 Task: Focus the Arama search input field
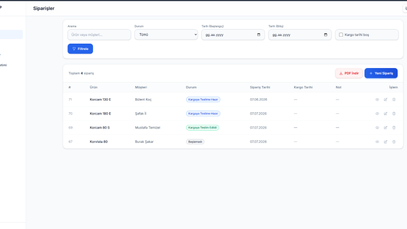[99, 35]
